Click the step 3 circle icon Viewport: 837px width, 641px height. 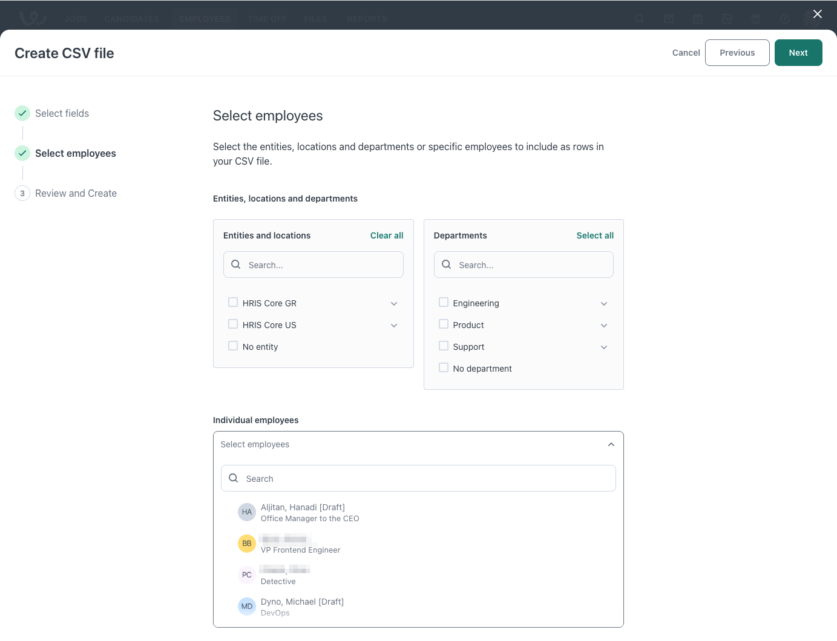(x=22, y=194)
